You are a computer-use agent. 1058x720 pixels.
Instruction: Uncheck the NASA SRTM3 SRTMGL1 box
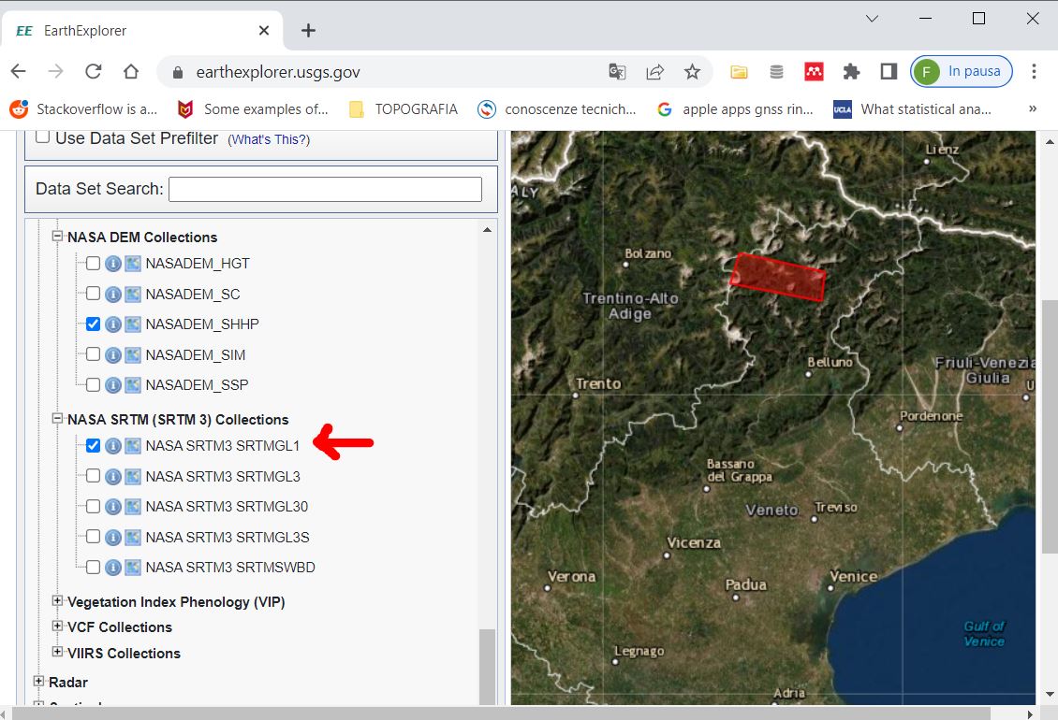pos(93,446)
